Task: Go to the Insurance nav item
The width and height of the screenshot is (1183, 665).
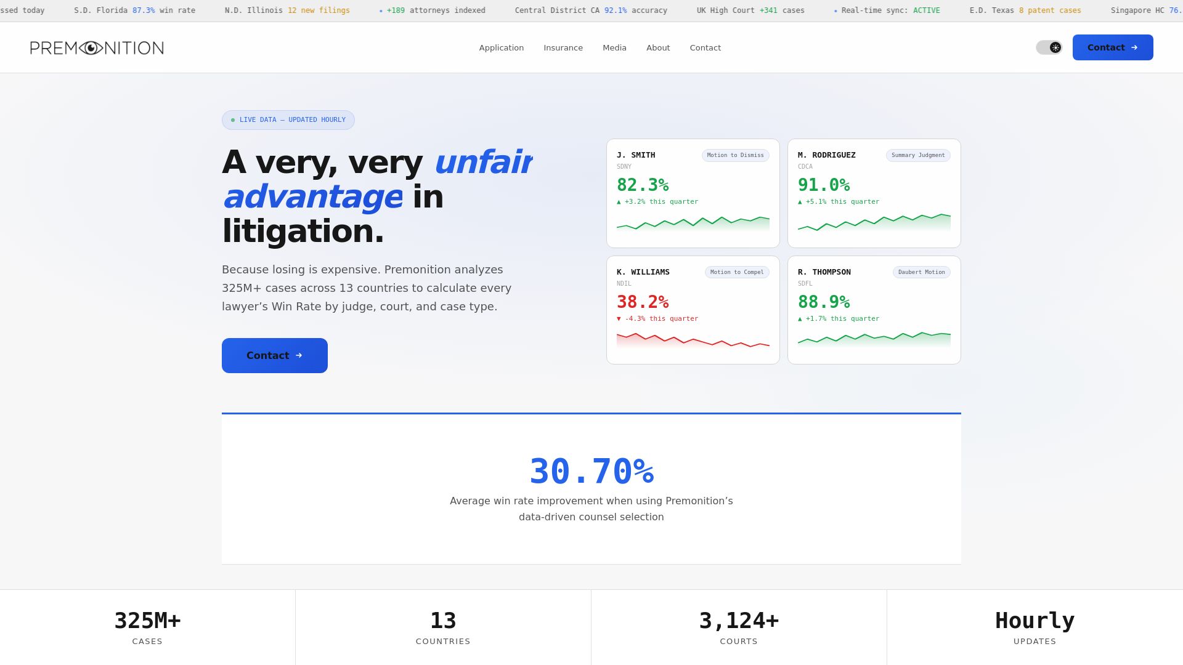Action: pyautogui.click(x=563, y=48)
